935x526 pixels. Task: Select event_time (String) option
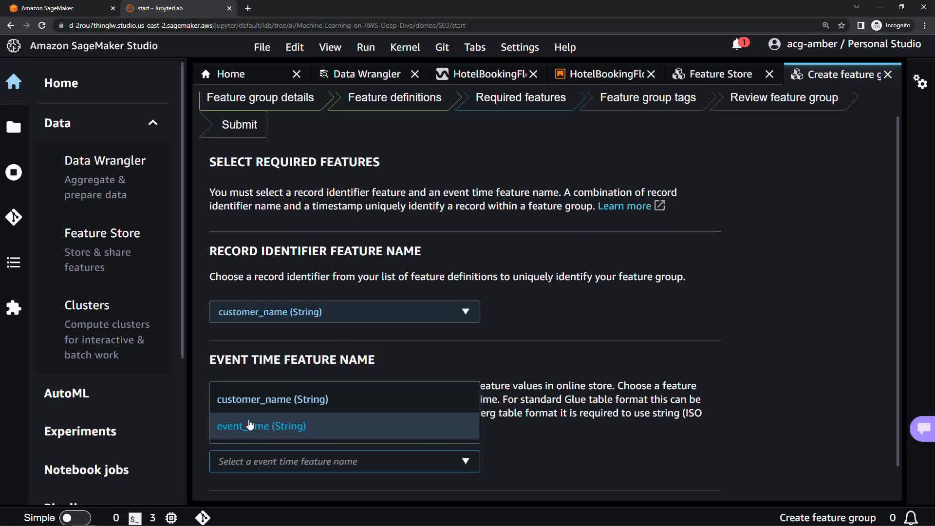click(x=262, y=426)
